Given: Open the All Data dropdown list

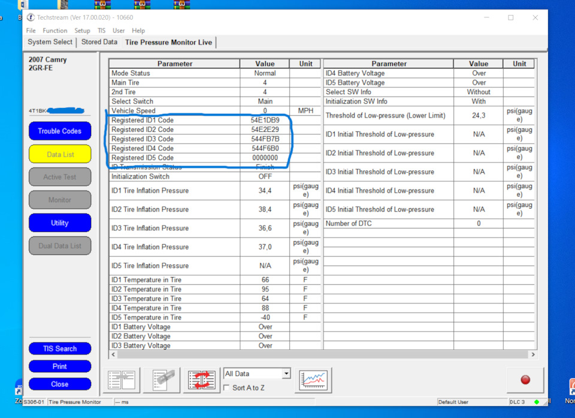Looking at the screenshot, I should (286, 374).
